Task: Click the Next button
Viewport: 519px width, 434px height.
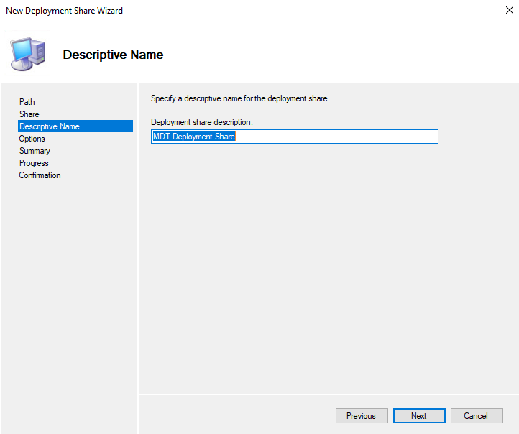Action: pos(419,415)
